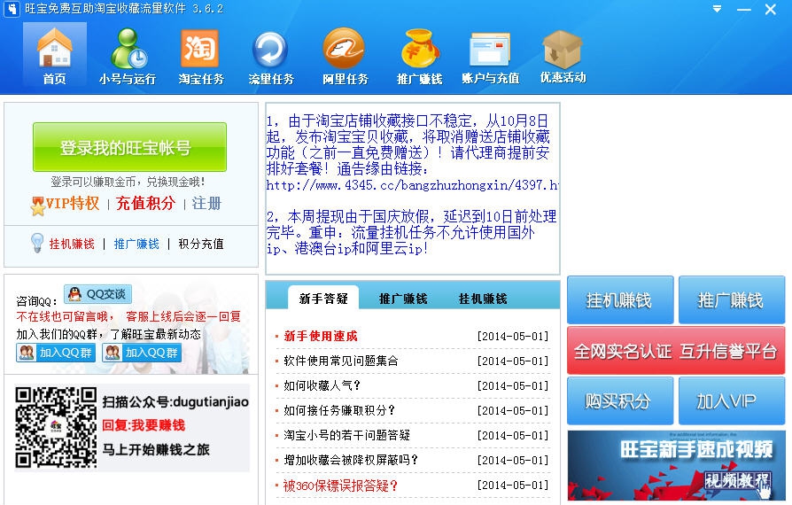Click the QR code image
Image resolution: width=792 pixels, height=505 pixels.
tap(56, 427)
